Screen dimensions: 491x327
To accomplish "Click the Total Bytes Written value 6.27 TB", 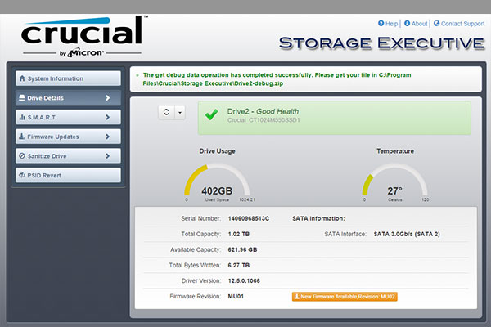I will (239, 266).
